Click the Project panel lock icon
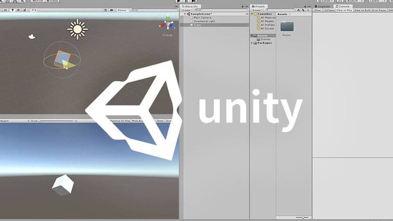 305,6
